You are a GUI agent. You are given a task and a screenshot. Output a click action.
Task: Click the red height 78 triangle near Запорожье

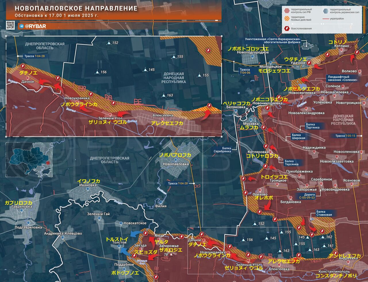point(171,254)
